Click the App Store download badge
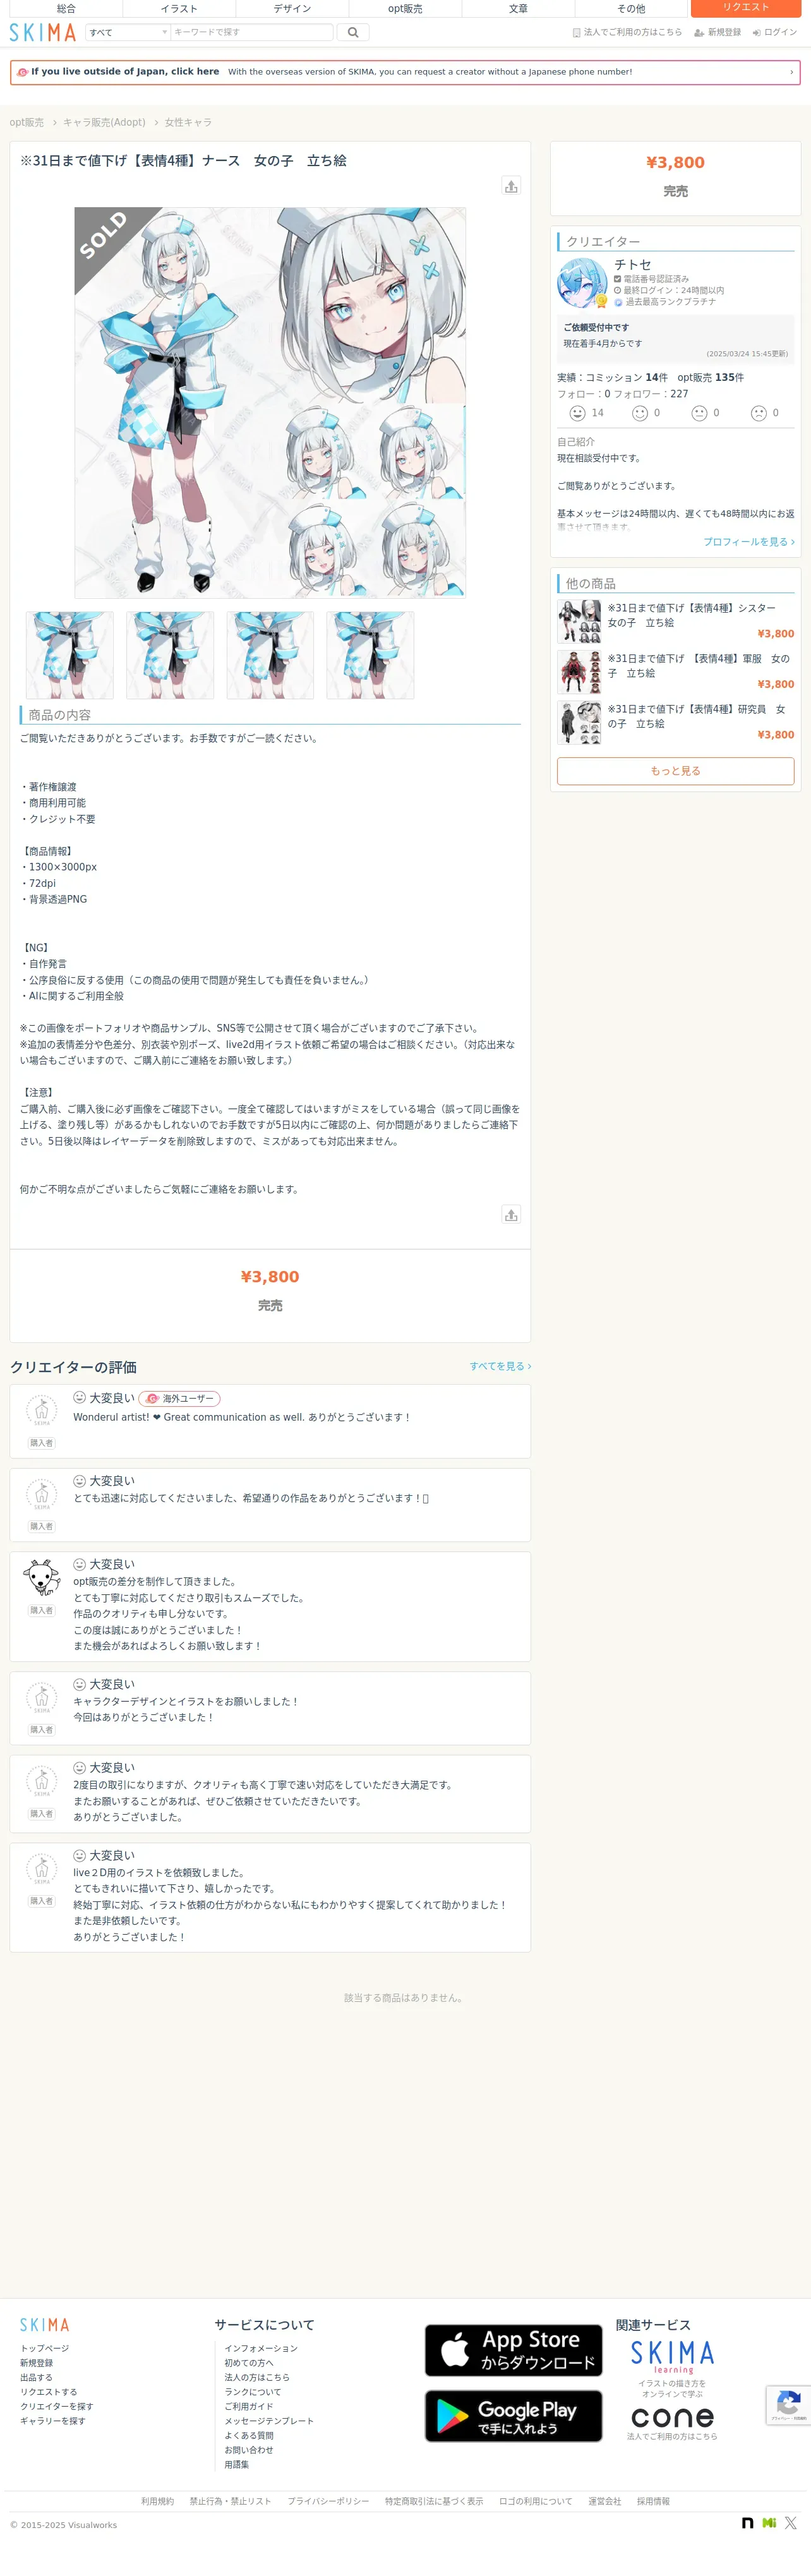The image size is (811, 2576). (x=513, y=2350)
